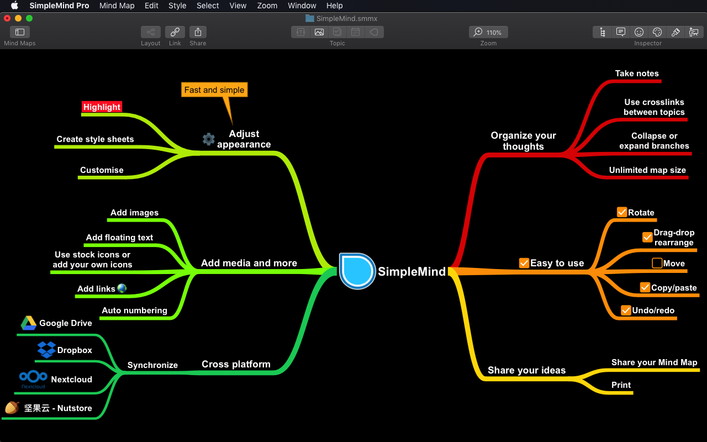Toggle the Move checkbox on the map

coord(657,263)
